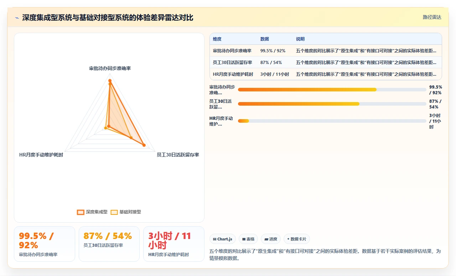The image size is (456, 276).
Task: Click the lightning icon beside the title
Action: click(x=17, y=18)
